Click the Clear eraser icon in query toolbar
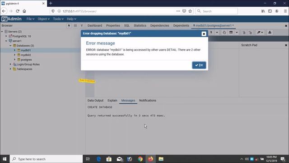Screen dimensions: 289x163 click(x=260, y=32)
